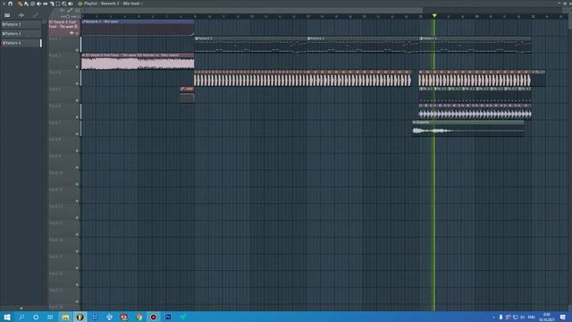Open the red record app on taskbar
The image size is (572, 322).
(153, 318)
